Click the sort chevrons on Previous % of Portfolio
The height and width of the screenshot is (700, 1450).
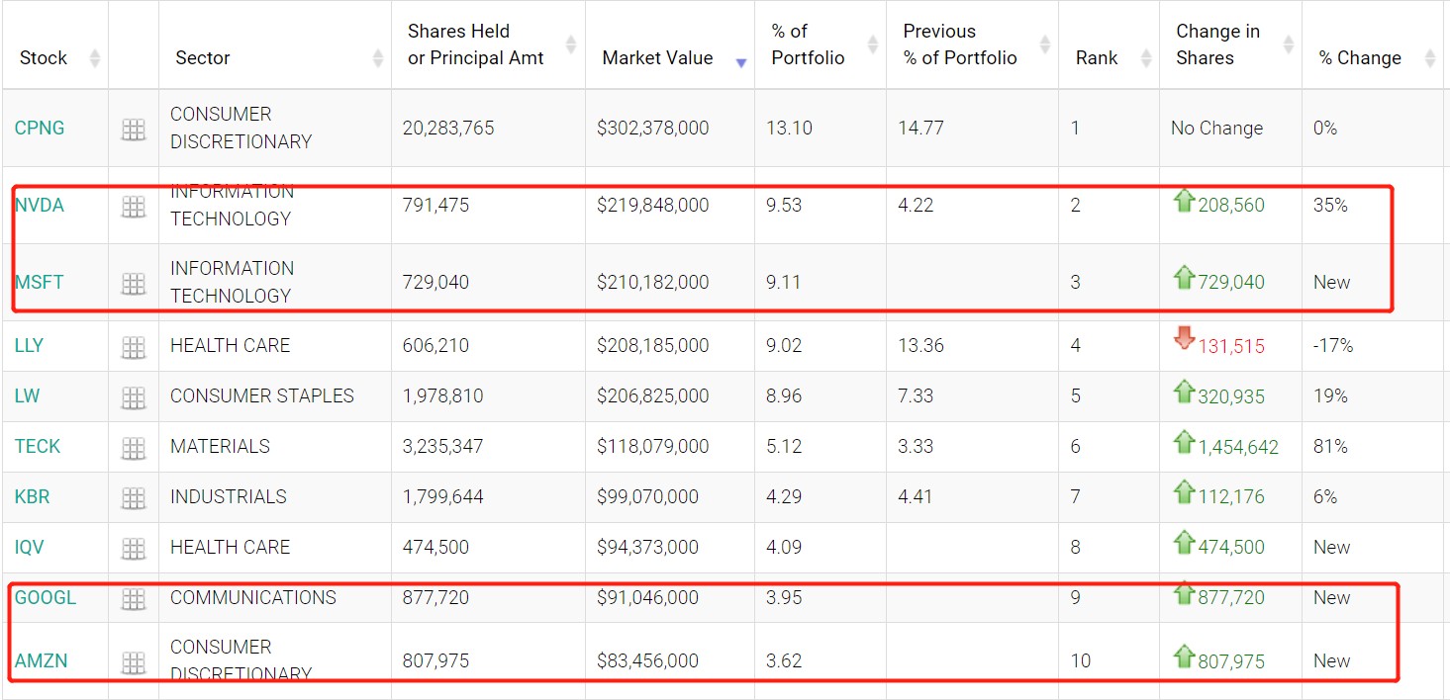coord(1044,44)
